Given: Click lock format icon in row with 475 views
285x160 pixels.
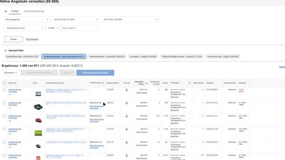Looking at the screenshot, I should (126, 103).
